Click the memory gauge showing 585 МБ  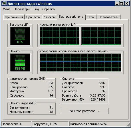tap(20, 63)
